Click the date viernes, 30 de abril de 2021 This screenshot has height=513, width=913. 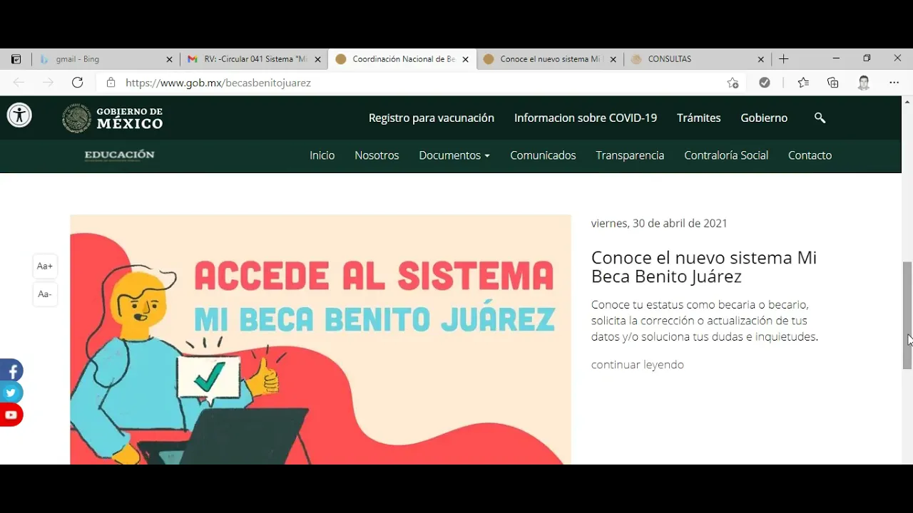coord(659,223)
